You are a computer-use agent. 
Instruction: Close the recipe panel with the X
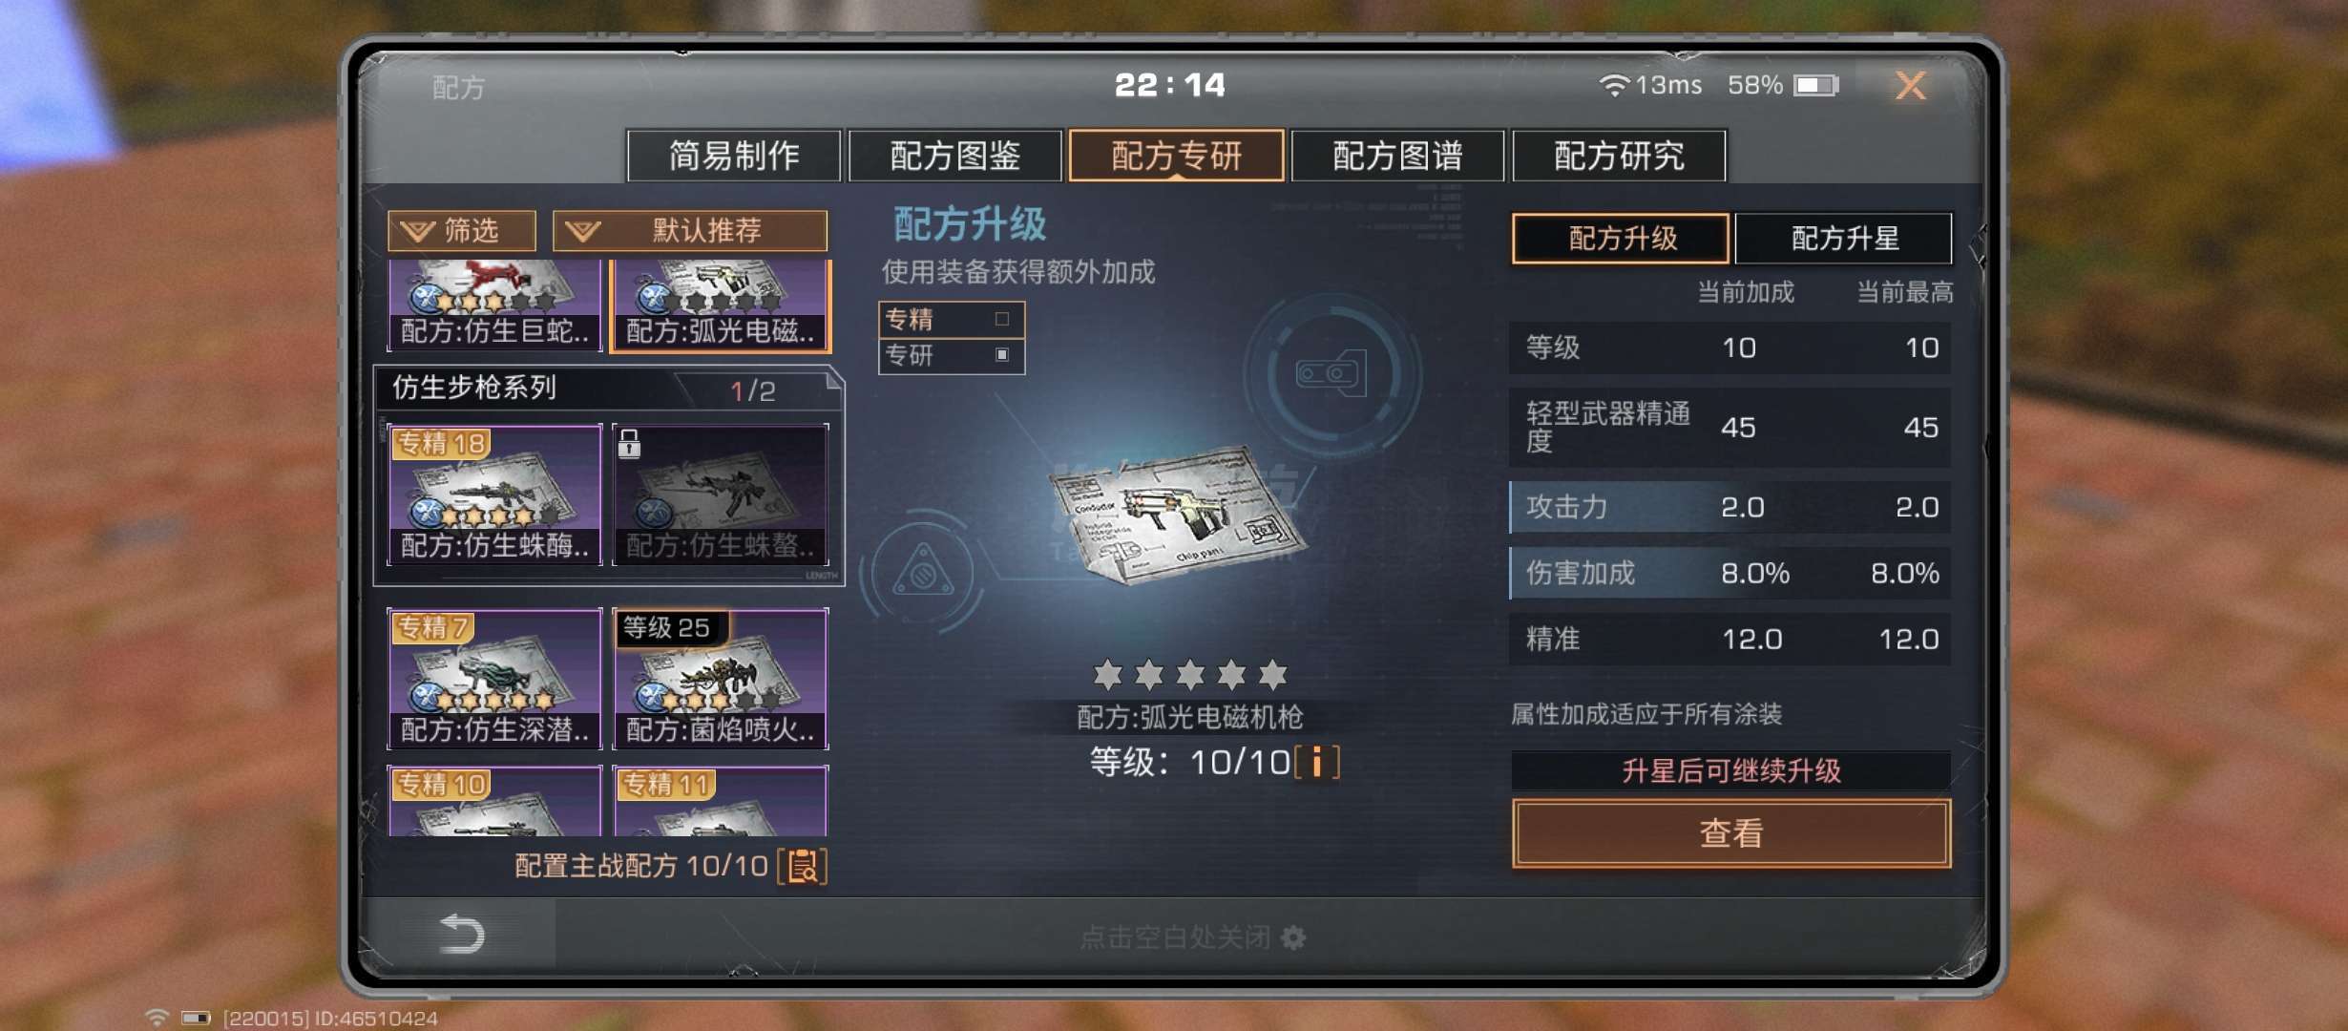coord(1910,86)
